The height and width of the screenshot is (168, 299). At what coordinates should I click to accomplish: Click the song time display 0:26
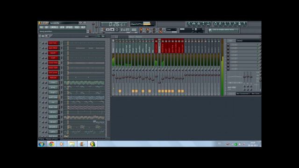(114, 24)
